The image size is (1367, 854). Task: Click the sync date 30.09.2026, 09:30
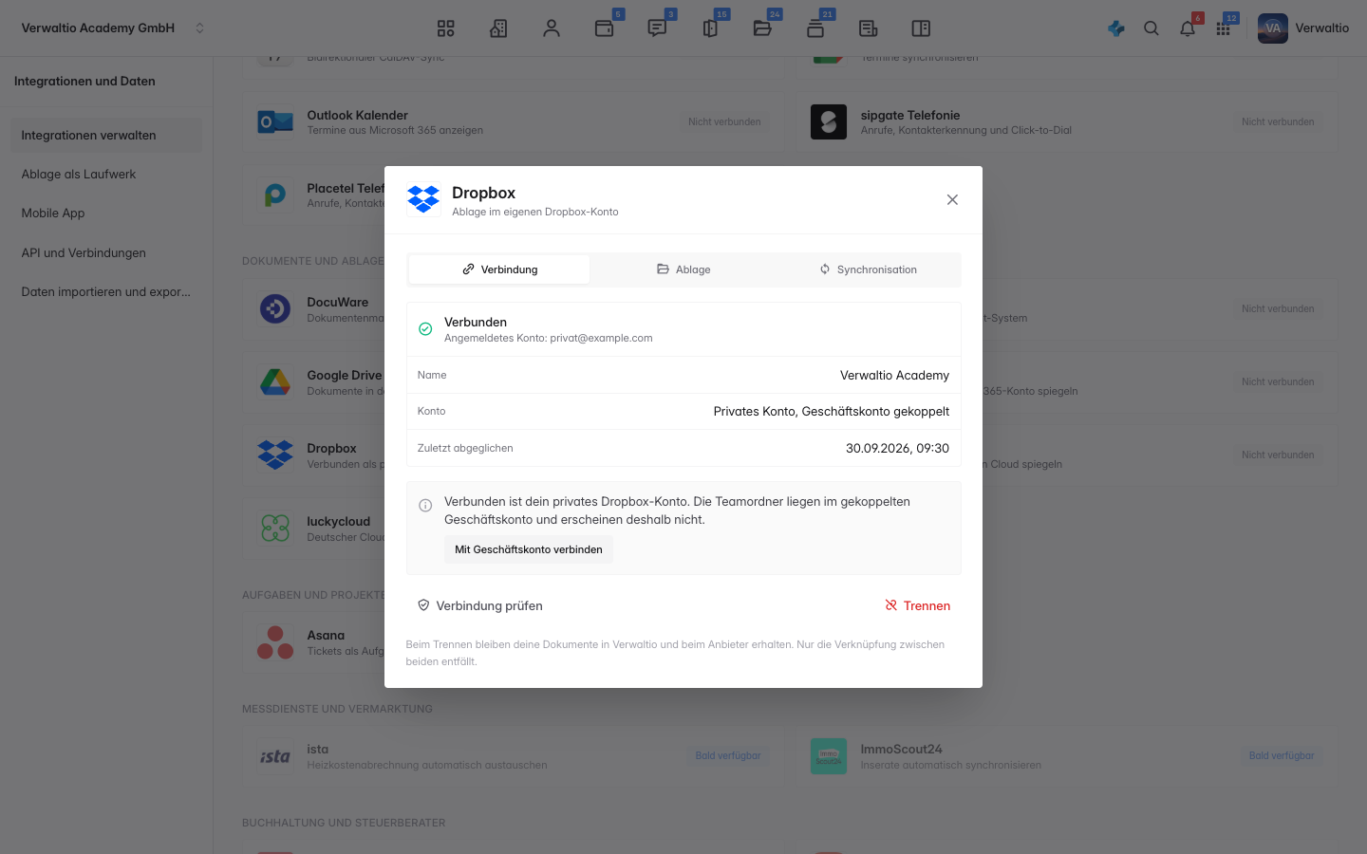tap(897, 448)
